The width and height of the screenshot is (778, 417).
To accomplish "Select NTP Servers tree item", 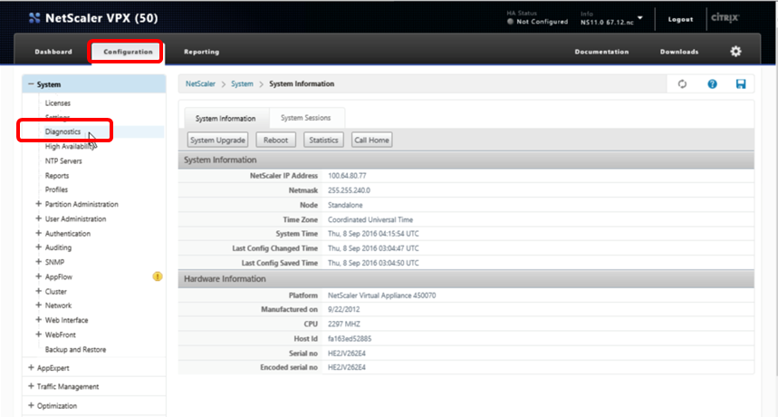I will 63,160.
